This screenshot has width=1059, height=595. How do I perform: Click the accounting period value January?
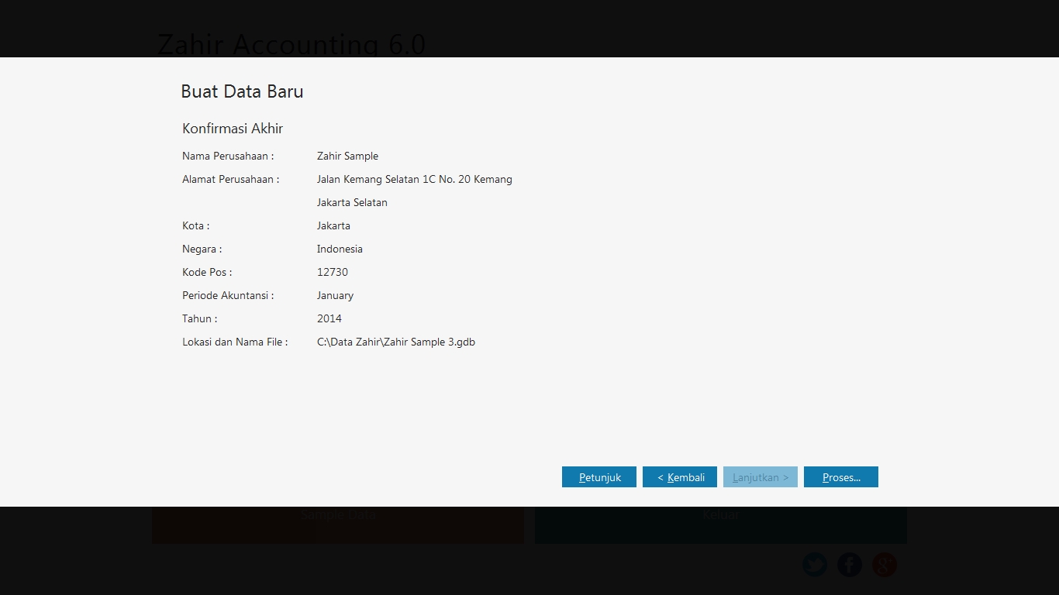click(x=335, y=295)
